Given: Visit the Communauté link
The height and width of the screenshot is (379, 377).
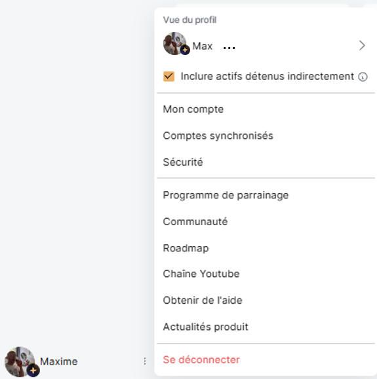Looking at the screenshot, I should [x=195, y=222].
